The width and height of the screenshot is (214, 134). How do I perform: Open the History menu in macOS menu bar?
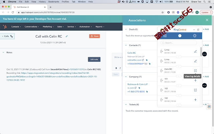click(42, 2)
